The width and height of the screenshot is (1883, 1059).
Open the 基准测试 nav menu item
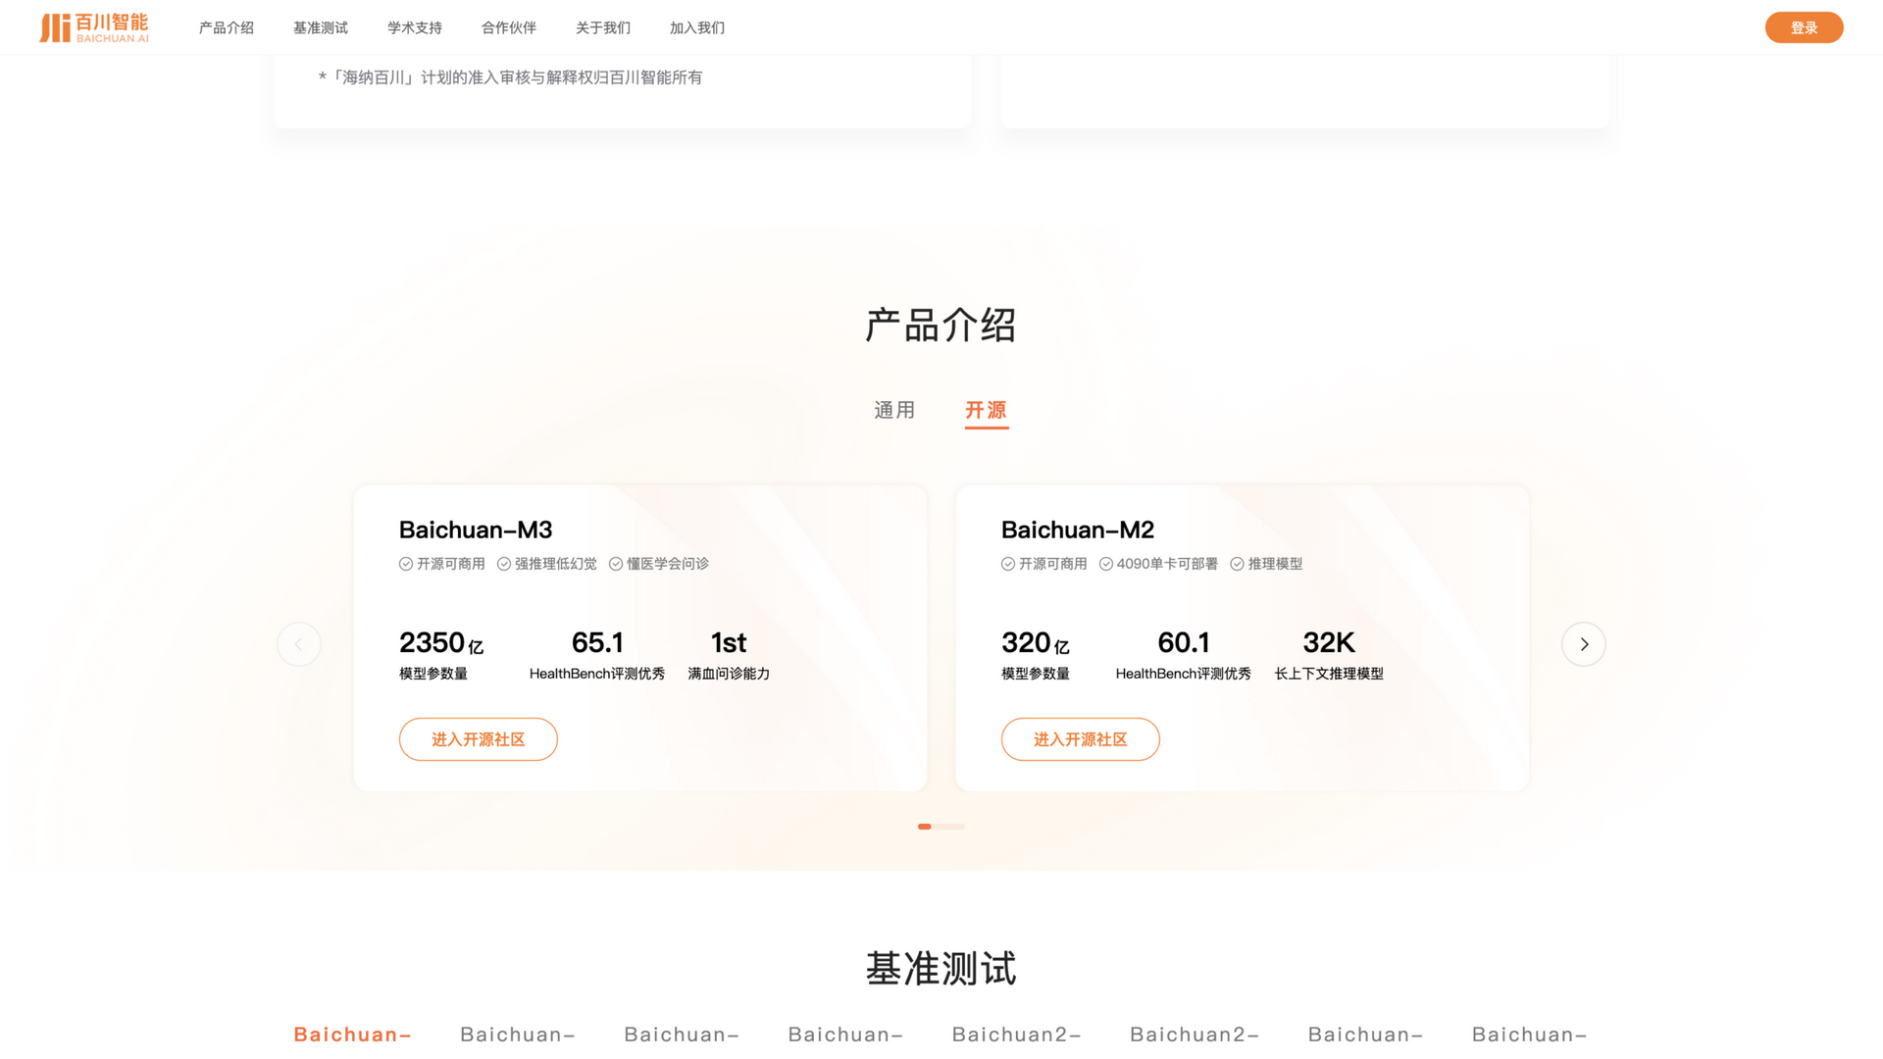point(321,27)
